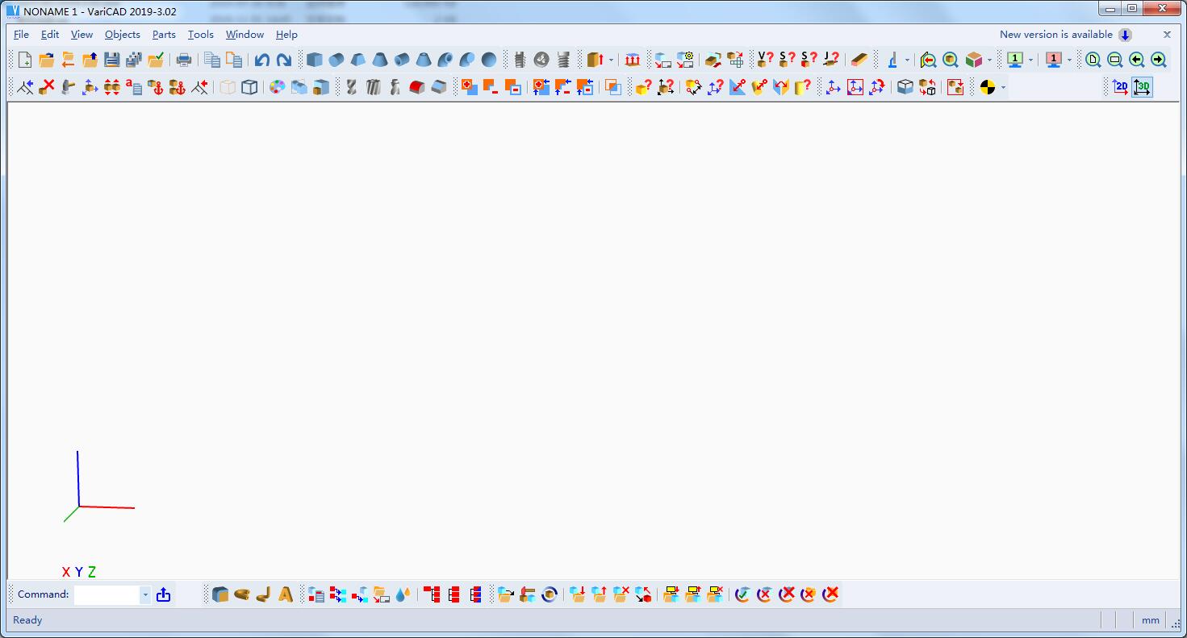Click the red X delete solids icon
Image resolution: width=1187 pixels, height=638 pixels.
coord(47,86)
